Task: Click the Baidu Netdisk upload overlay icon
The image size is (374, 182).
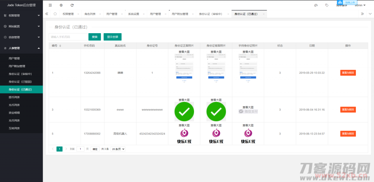Action: pos(340,3)
